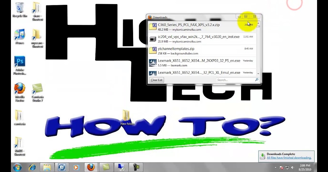The image size is (328, 172).
Task: Click the 11:51 AM timestamp in Downloads
Action: 248,37
